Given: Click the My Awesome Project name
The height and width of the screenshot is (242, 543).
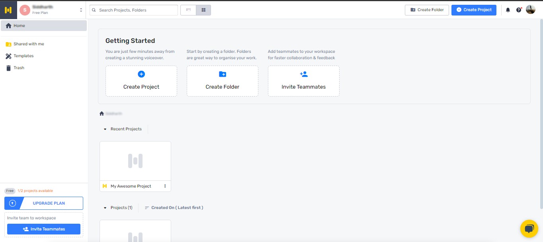Looking at the screenshot, I should pos(131,186).
